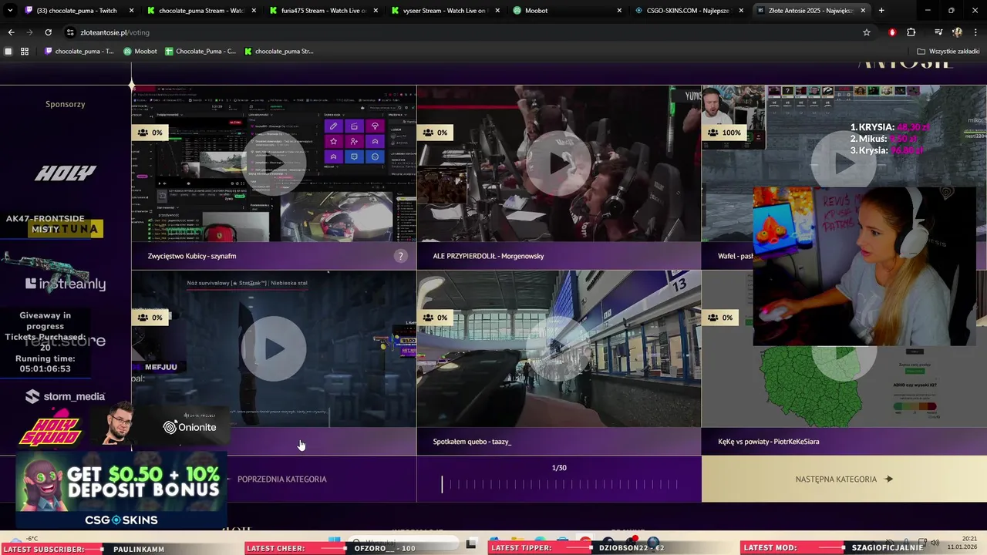987x555 pixels.
Task: Play the ALE PRZYPIERDOLIŁ - Morgenowsky clip
Action: [x=559, y=163]
